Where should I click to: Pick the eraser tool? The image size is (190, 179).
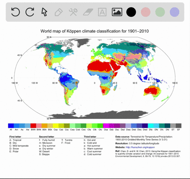tap(88, 12)
